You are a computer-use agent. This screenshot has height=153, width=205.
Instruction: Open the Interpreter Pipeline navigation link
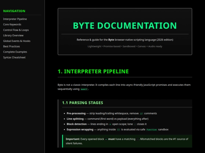point(15,19)
